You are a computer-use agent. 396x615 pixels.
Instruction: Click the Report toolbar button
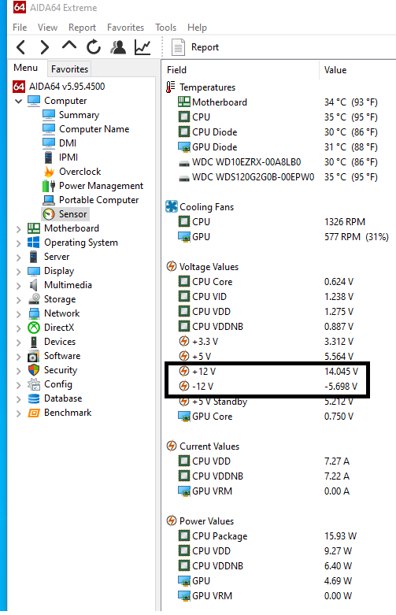[x=195, y=47]
